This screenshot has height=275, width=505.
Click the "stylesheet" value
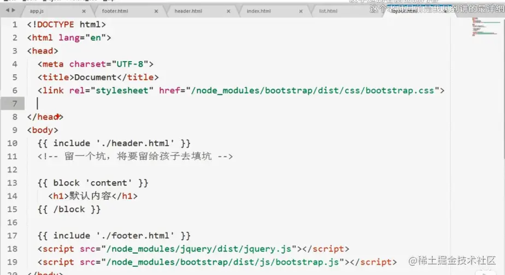121,91
